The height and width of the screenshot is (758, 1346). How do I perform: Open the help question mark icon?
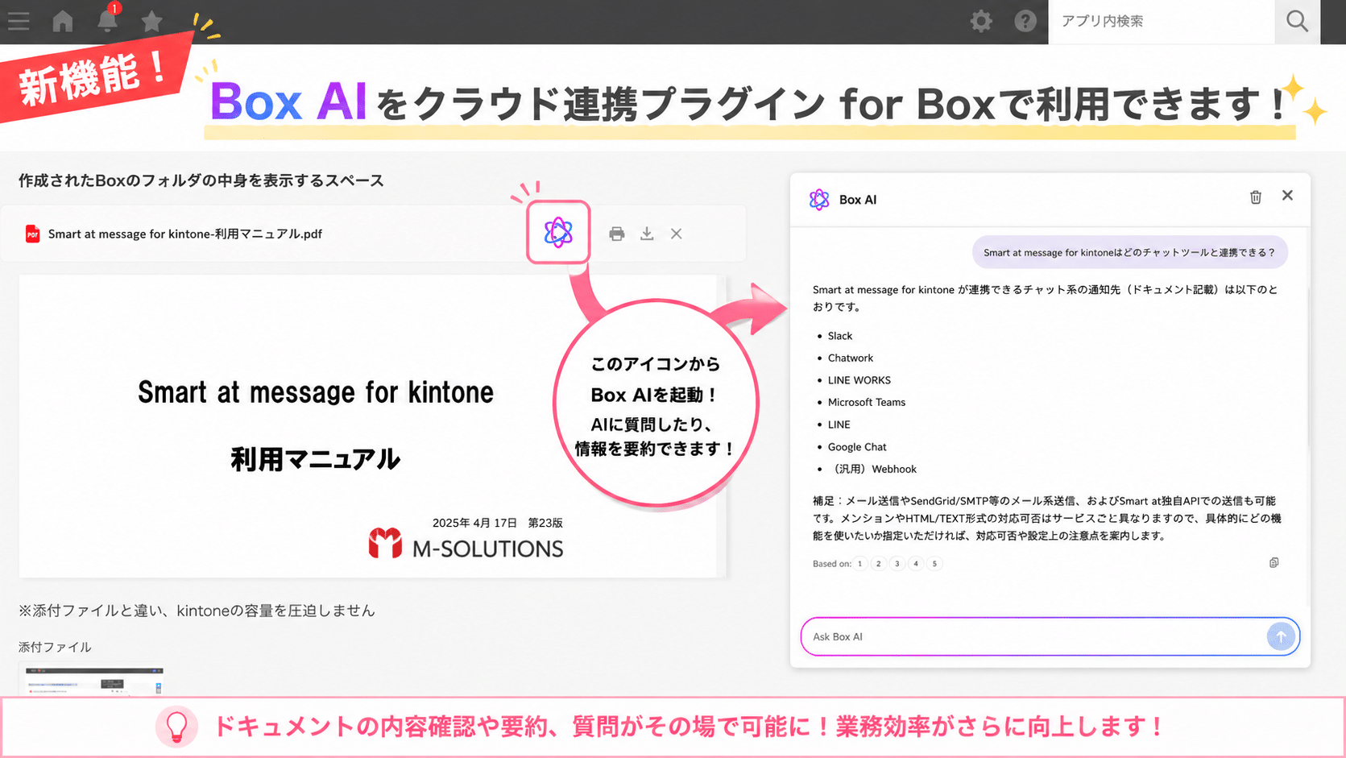click(x=1025, y=21)
